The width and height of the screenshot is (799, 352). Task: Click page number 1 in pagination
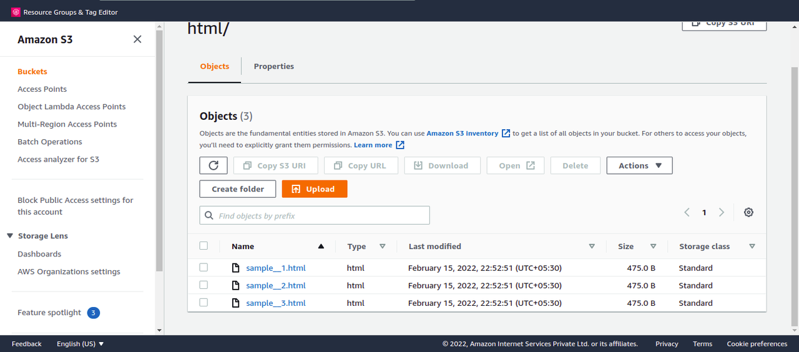[704, 213]
